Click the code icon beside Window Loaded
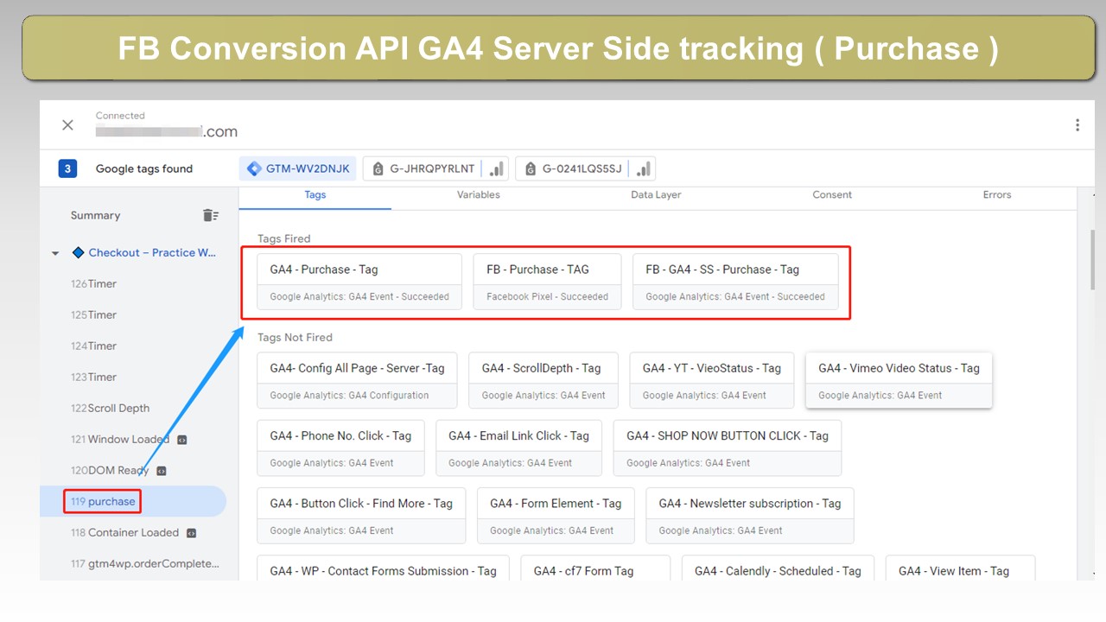 tap(181, 440)
